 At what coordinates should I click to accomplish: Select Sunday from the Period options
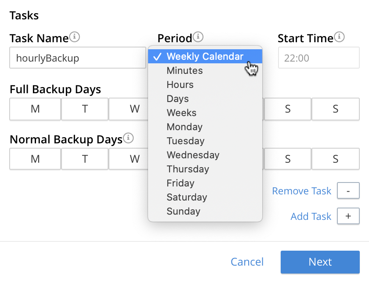183,211
